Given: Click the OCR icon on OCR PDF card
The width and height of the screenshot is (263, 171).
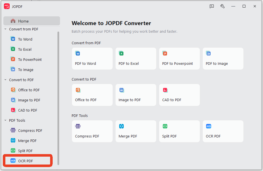Looking at the screenshot, I should tap(209, 126).
